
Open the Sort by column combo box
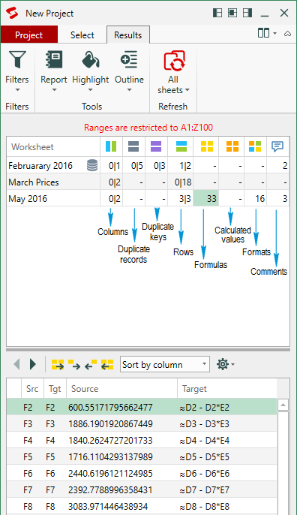coord(165,364)
